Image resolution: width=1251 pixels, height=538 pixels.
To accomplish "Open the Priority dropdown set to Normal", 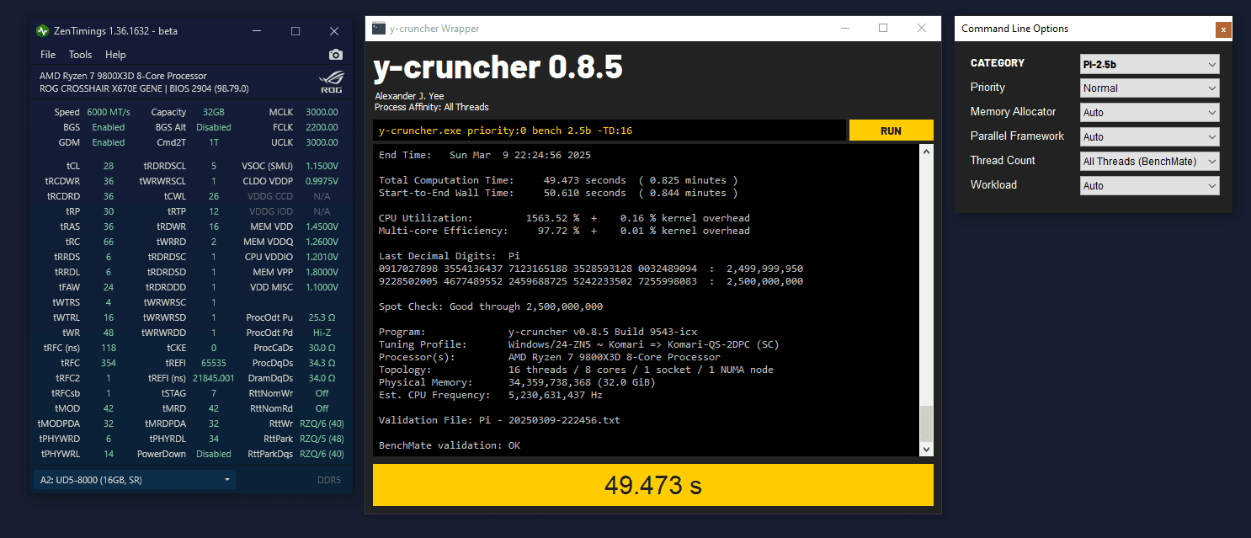I will click(1150, 88).
